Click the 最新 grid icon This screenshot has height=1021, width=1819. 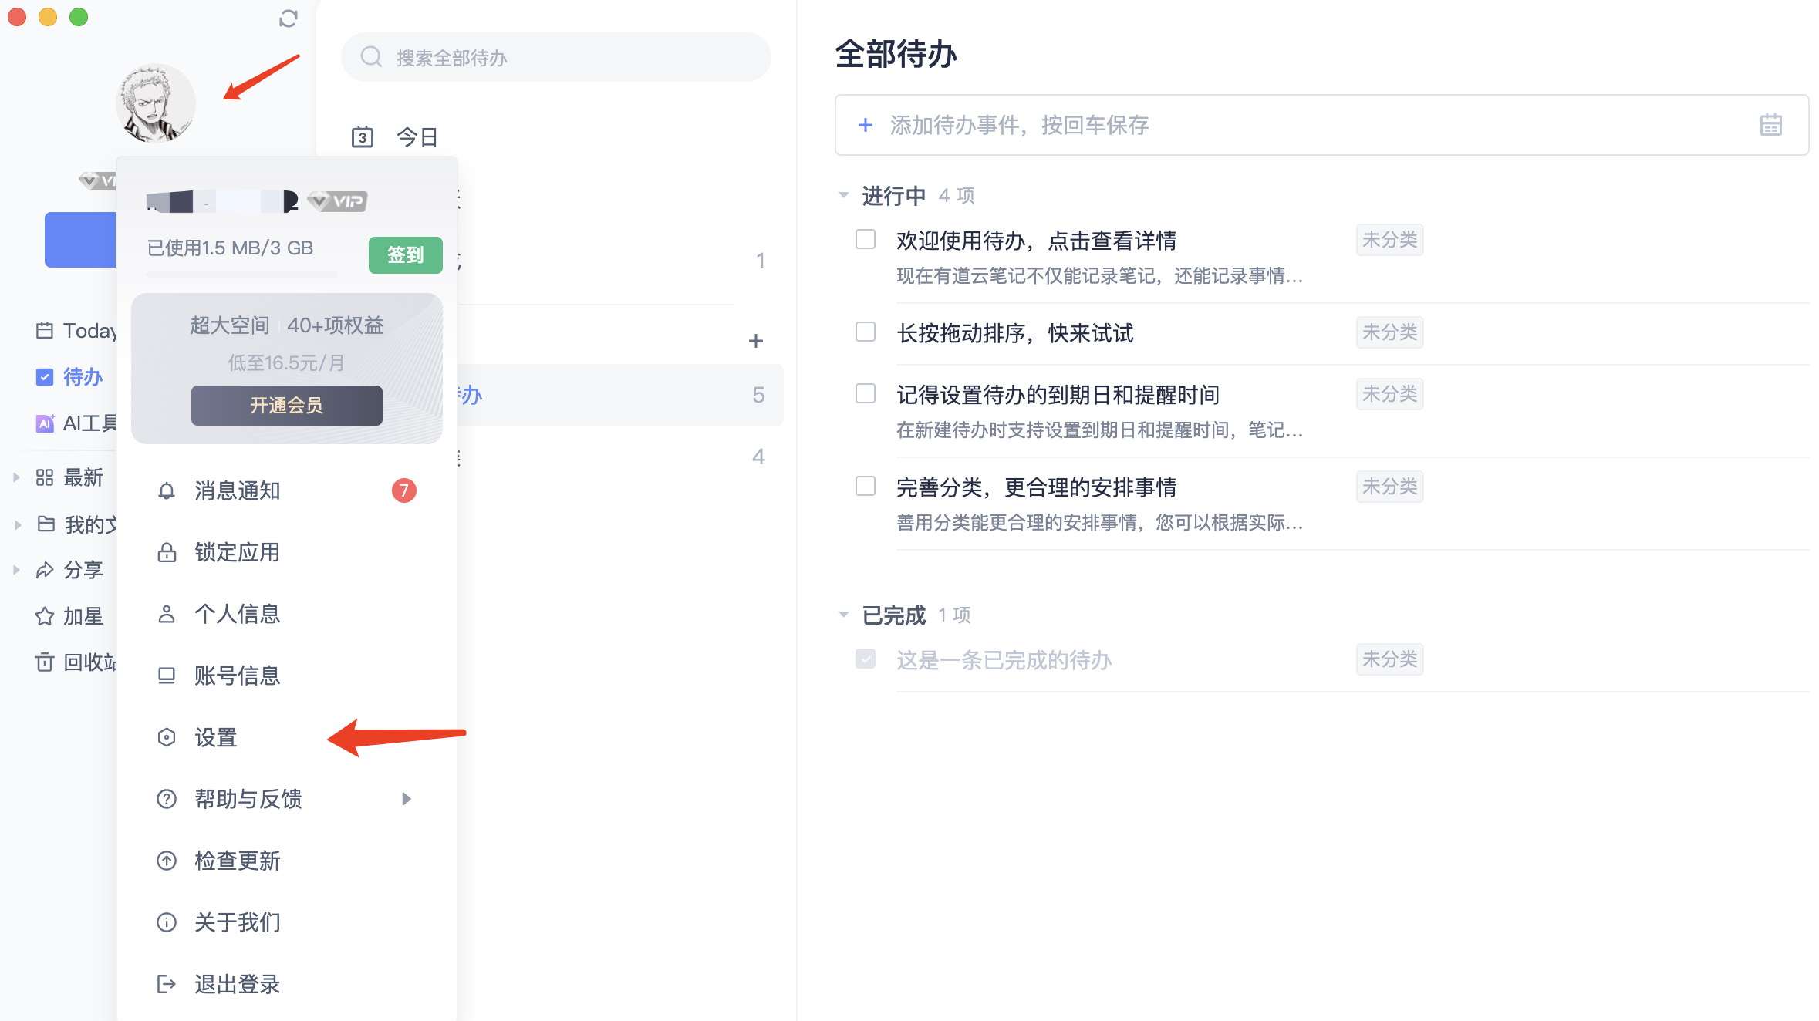tap(45, 477)
